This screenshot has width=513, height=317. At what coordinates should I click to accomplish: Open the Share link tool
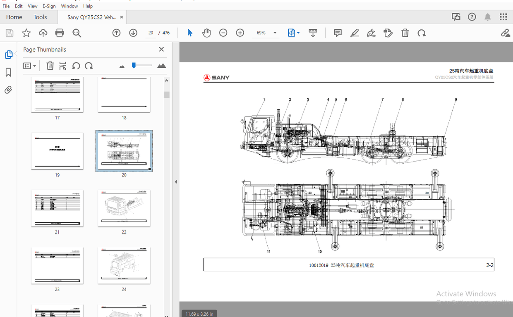click(506, 33)
